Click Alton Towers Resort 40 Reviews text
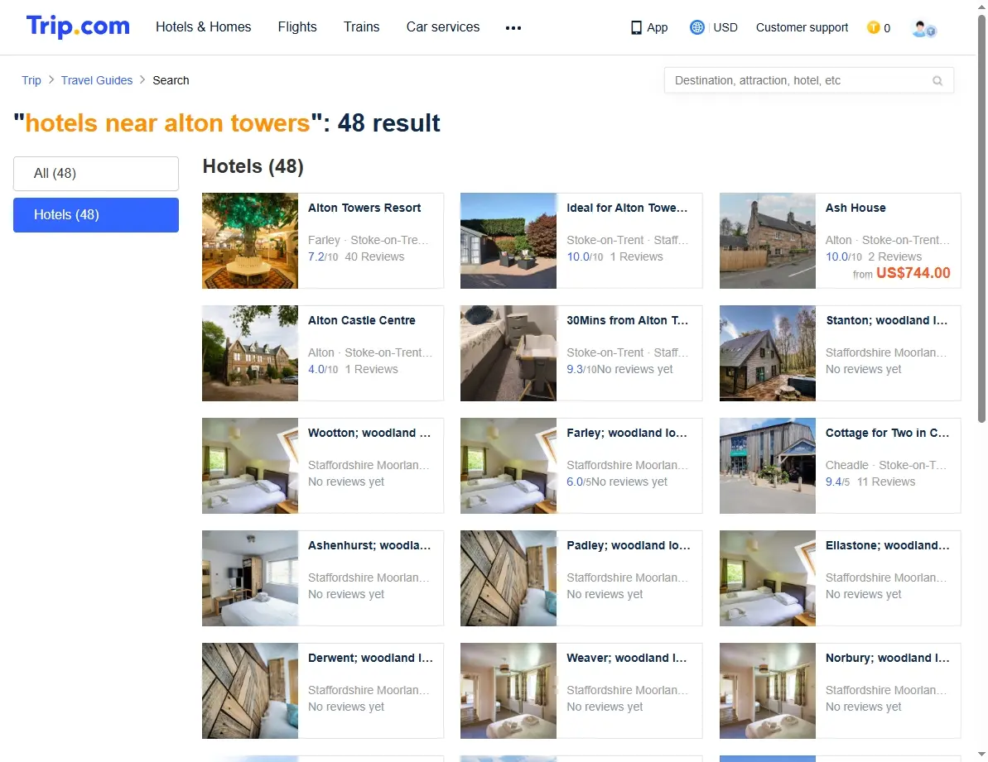988x762 pixels. [x=374, y=256]
